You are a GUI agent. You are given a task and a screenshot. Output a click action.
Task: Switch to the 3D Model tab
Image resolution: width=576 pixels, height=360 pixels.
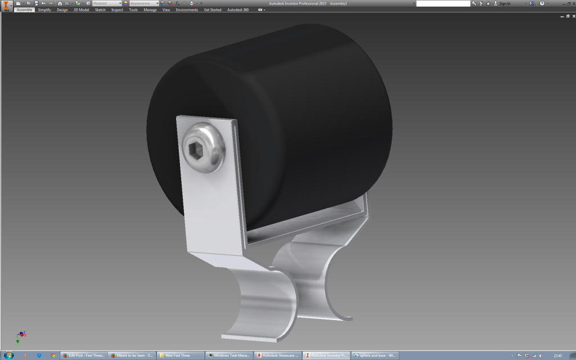click(81, 10)
